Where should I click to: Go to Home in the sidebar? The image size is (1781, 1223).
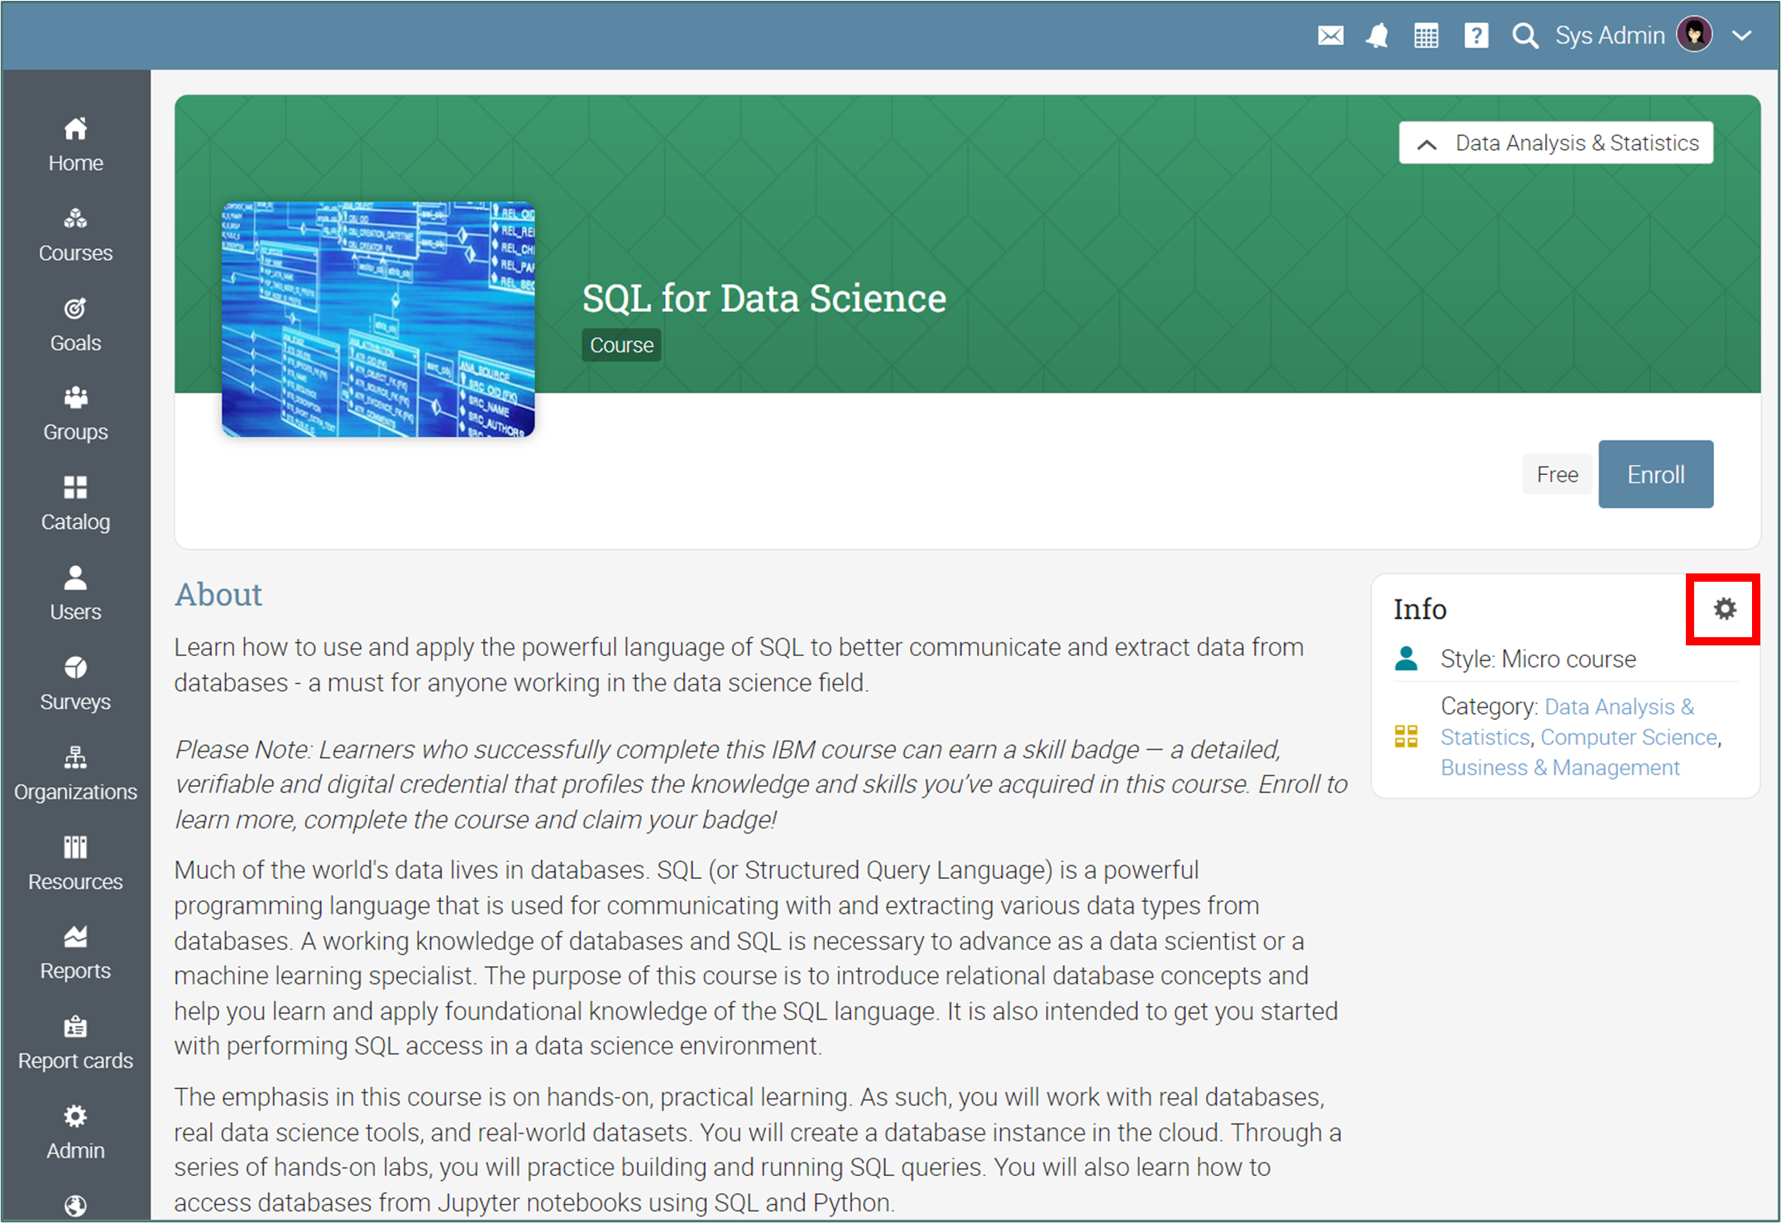[x=75, y=145]
